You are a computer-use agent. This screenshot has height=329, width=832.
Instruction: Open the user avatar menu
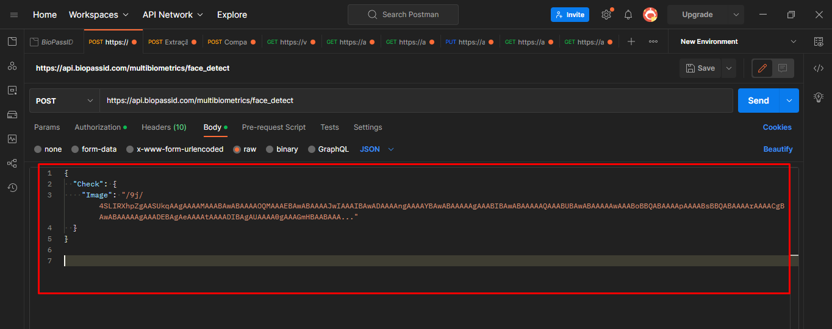pos(650,15)
